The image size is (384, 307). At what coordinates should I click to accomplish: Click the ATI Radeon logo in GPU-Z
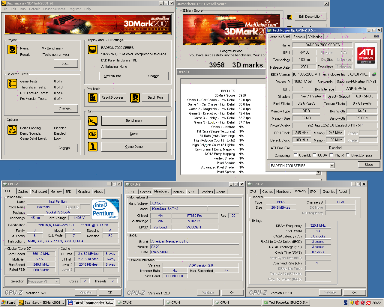pos(366,55)
